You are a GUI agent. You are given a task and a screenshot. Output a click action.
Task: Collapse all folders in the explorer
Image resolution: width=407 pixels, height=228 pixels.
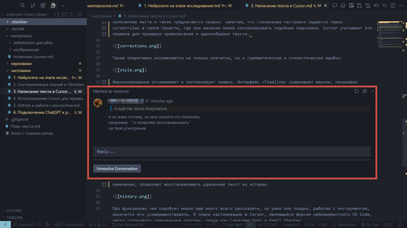point(80,15)
